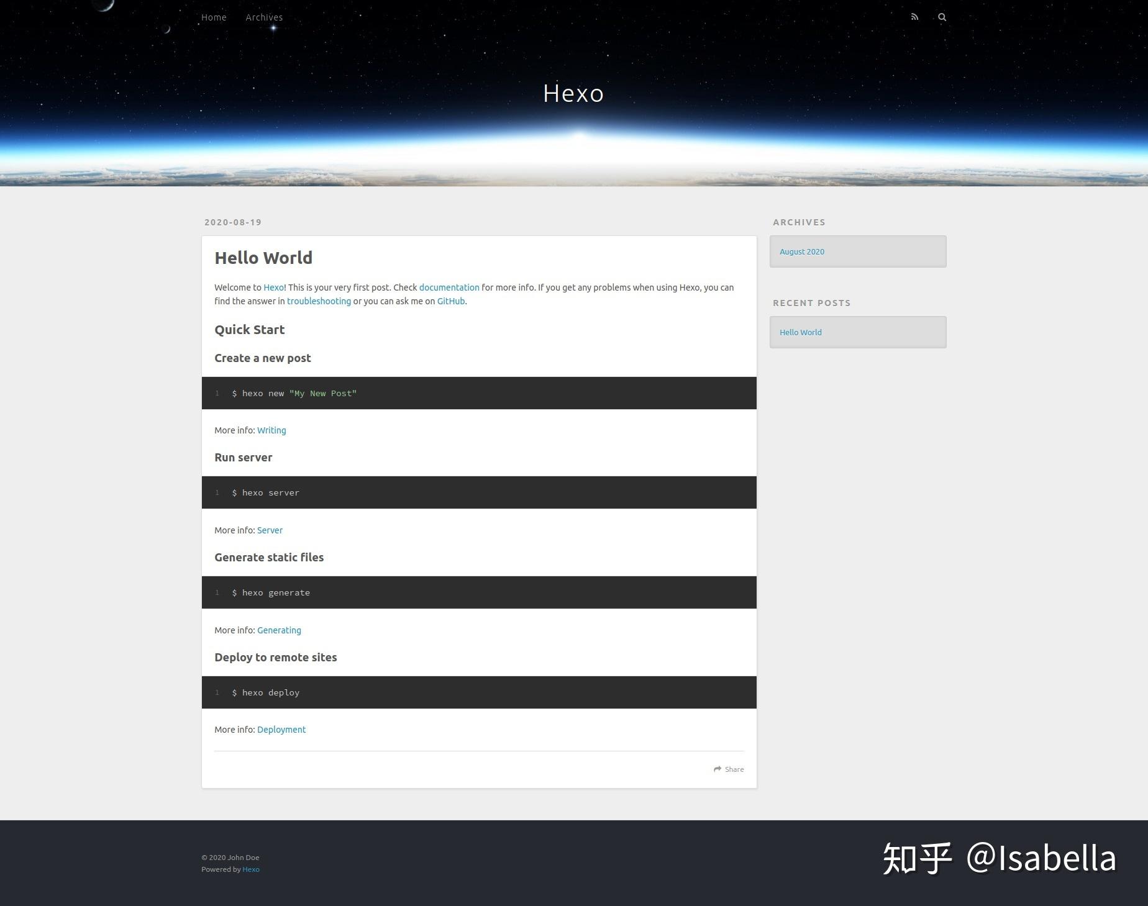The image size is (1148, 906).
Task: Click the Share icon below the post
Action: [x=718, y=769]
